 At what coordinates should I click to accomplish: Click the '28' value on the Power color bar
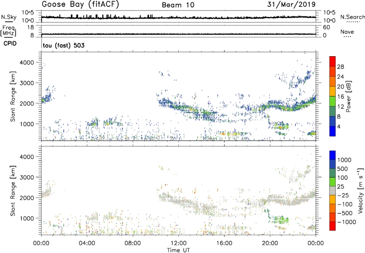point(340,67)
